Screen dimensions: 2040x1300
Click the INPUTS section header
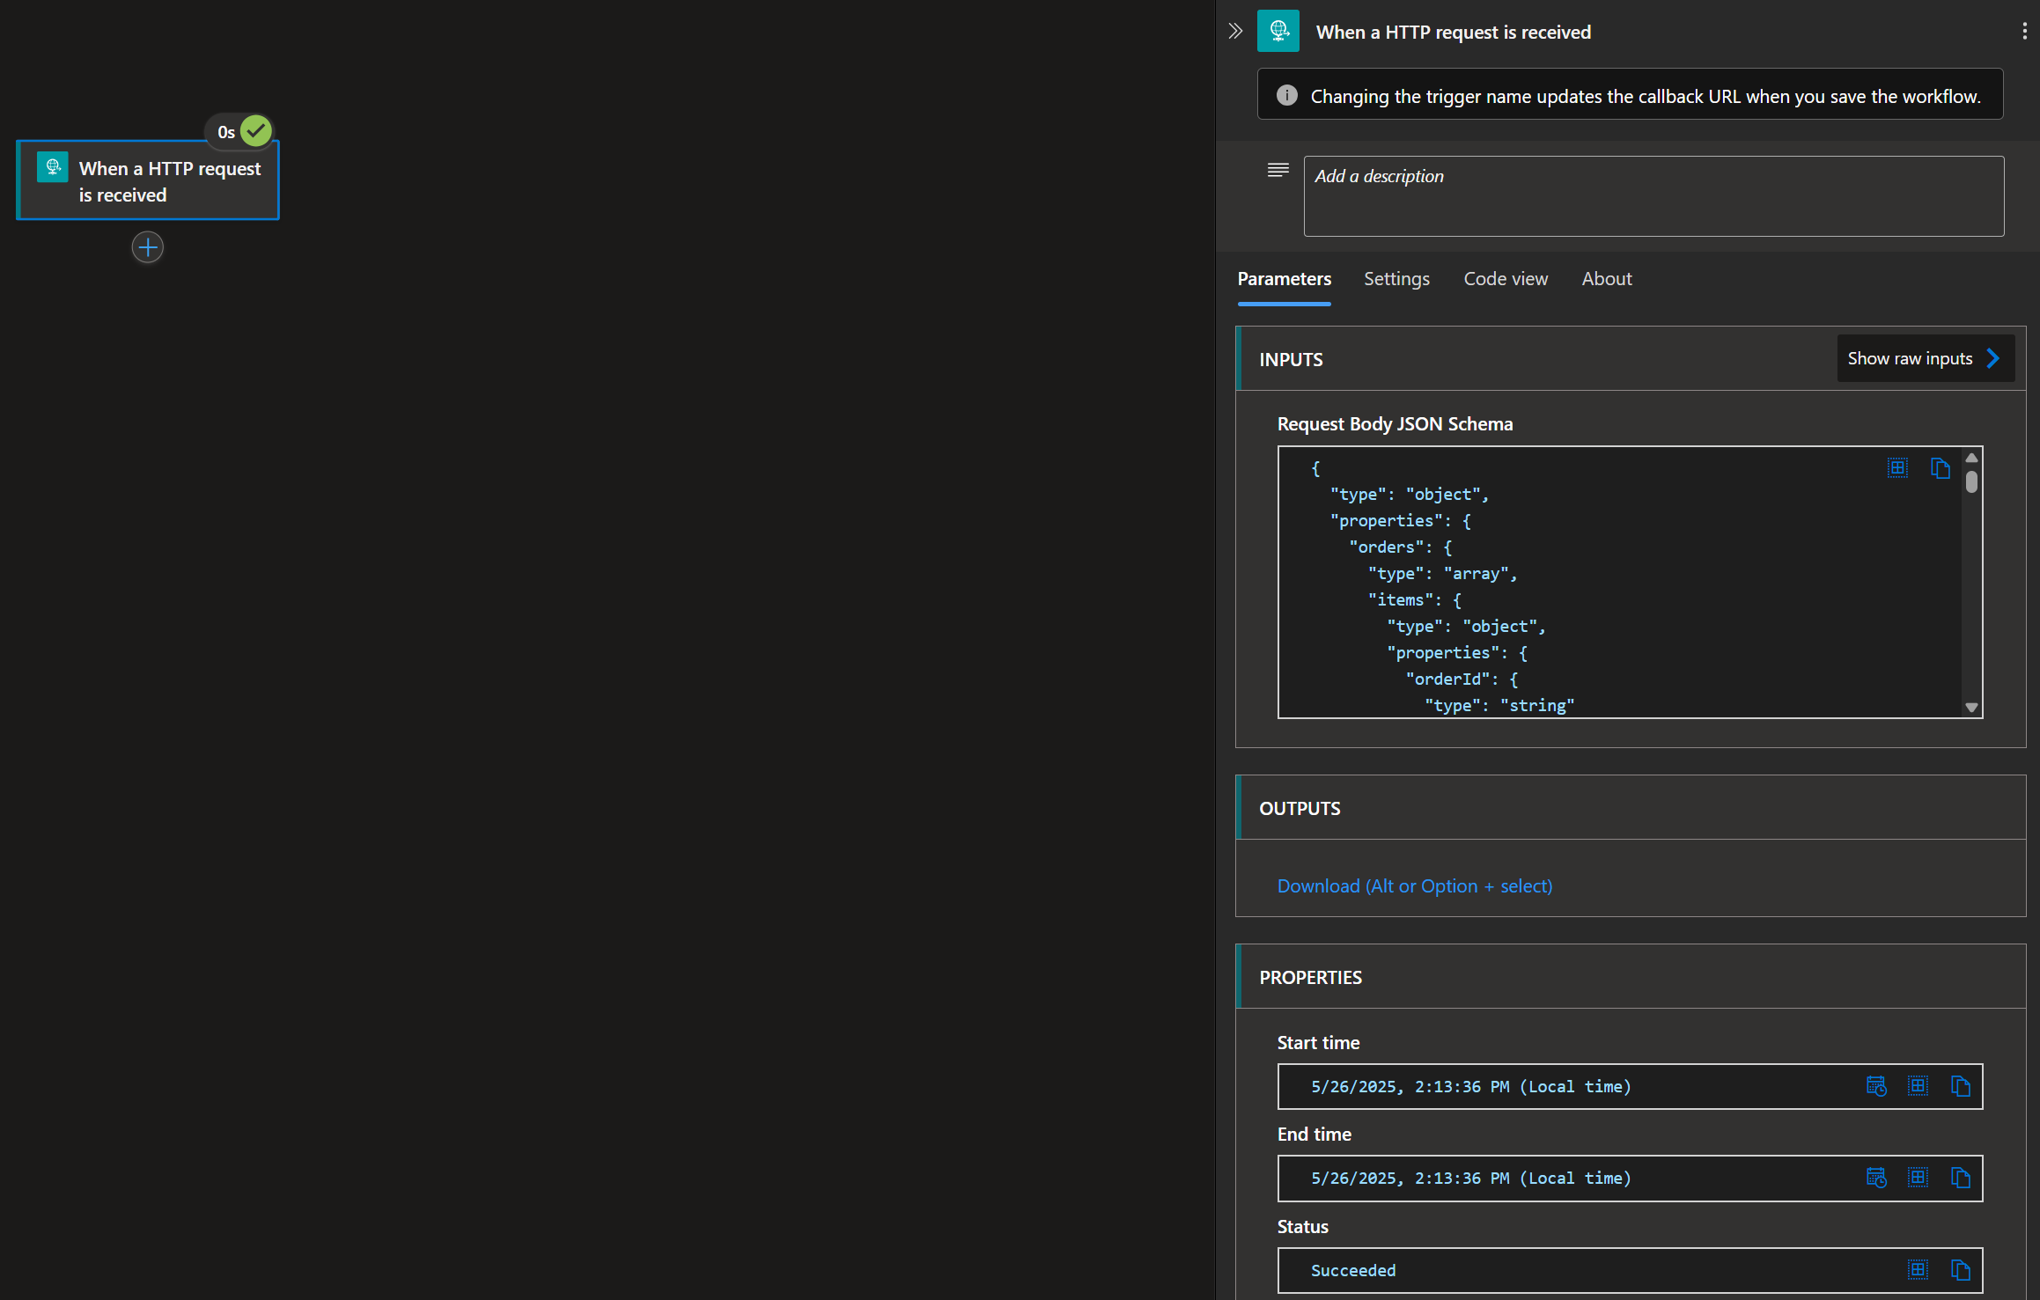[1630, 359]
